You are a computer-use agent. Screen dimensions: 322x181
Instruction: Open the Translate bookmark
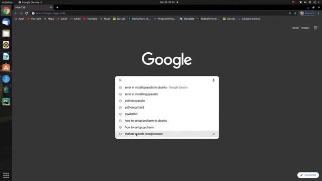tap(187, 19)
